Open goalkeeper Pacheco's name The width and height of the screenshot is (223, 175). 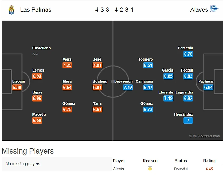[206, 82]
